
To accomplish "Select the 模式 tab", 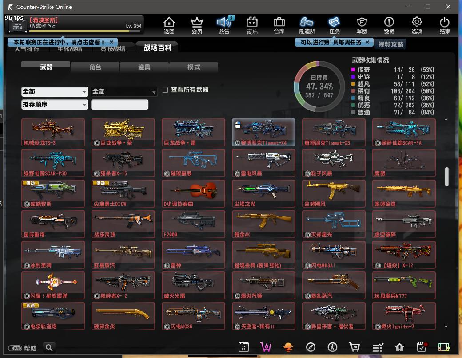I will point(194,67).
